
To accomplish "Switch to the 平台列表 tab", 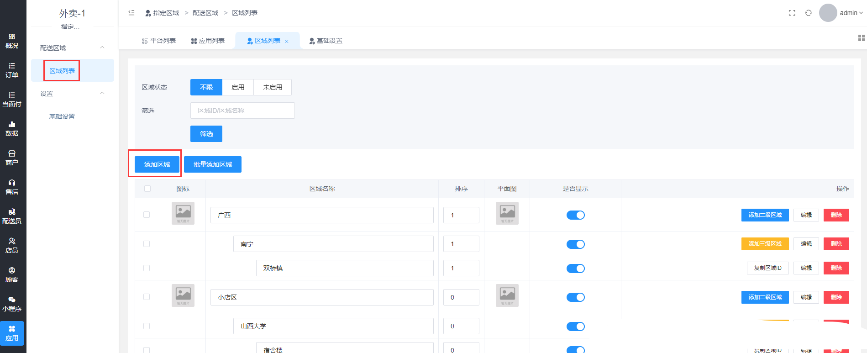I will [x=159, y=41].
